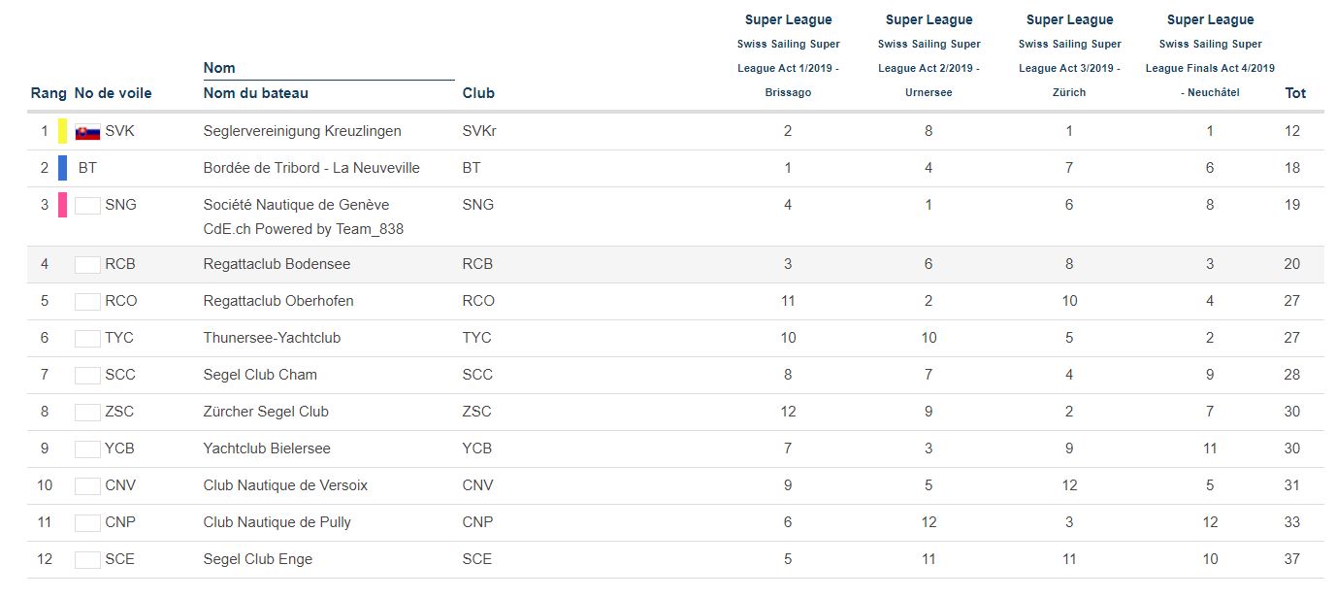This screenshot has height=598, width=1336.
Task: Click the Slovakia flag icon beside SVK
Action: tap(87, 132)
